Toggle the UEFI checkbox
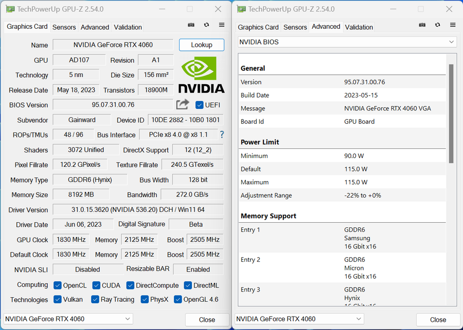The image size is (463, 330). (199, 105)
